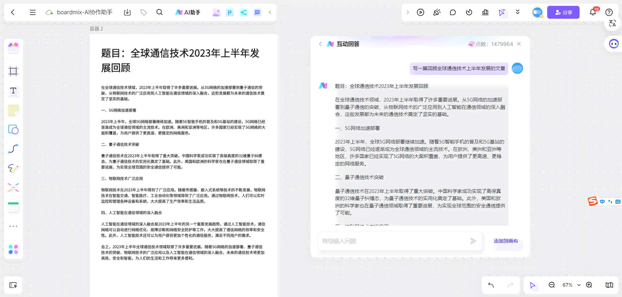The image size is (622, 297).
Task: Click 添加到画布 button
Action: pyautogui.click(x=506, y=241)
